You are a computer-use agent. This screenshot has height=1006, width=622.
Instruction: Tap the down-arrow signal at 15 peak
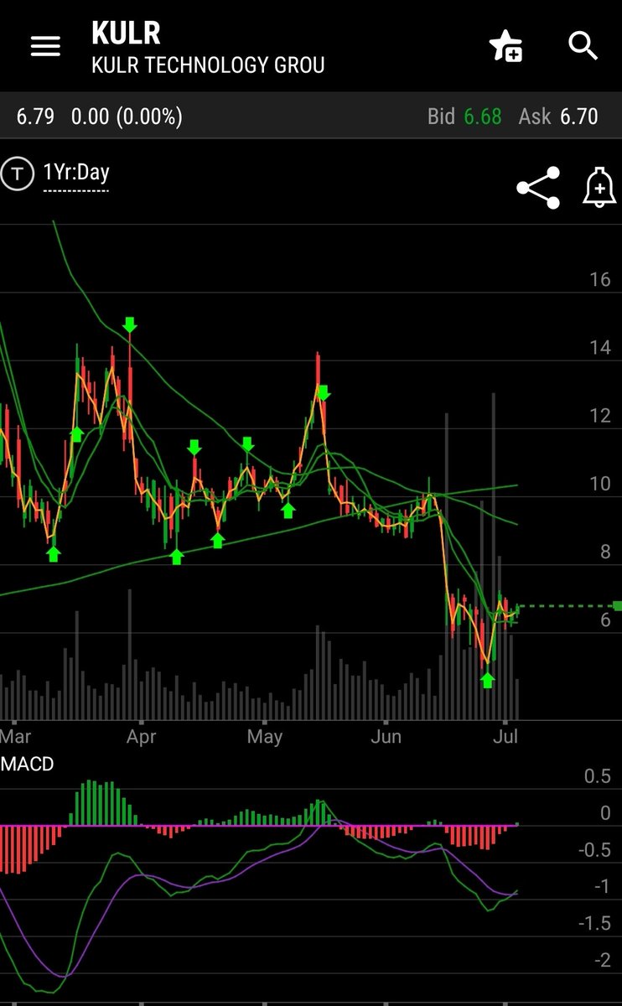point(129,324)
